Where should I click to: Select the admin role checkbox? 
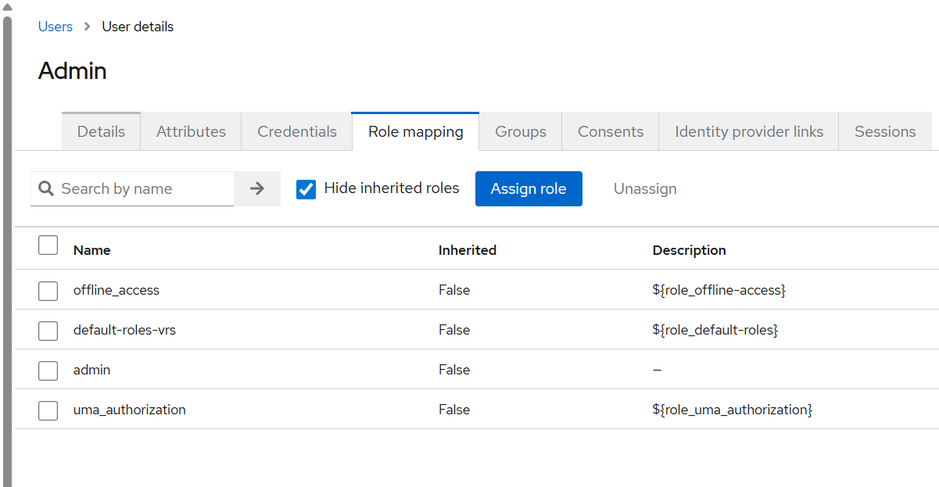tap(48, 371)
